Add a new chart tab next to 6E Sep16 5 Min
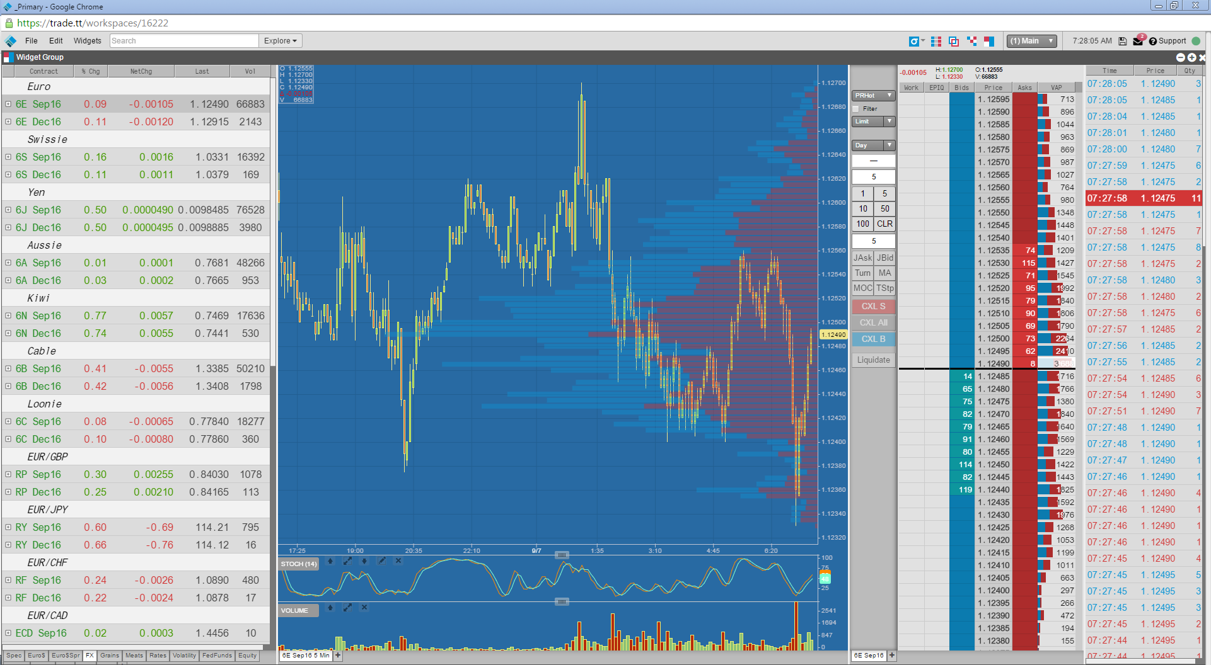Viewport: 1211px width, 665px height. click(338, 656)
